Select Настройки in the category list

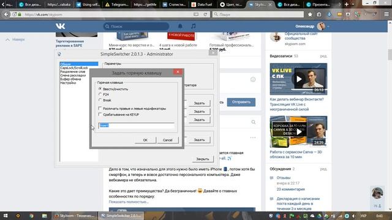pos(68,83)
